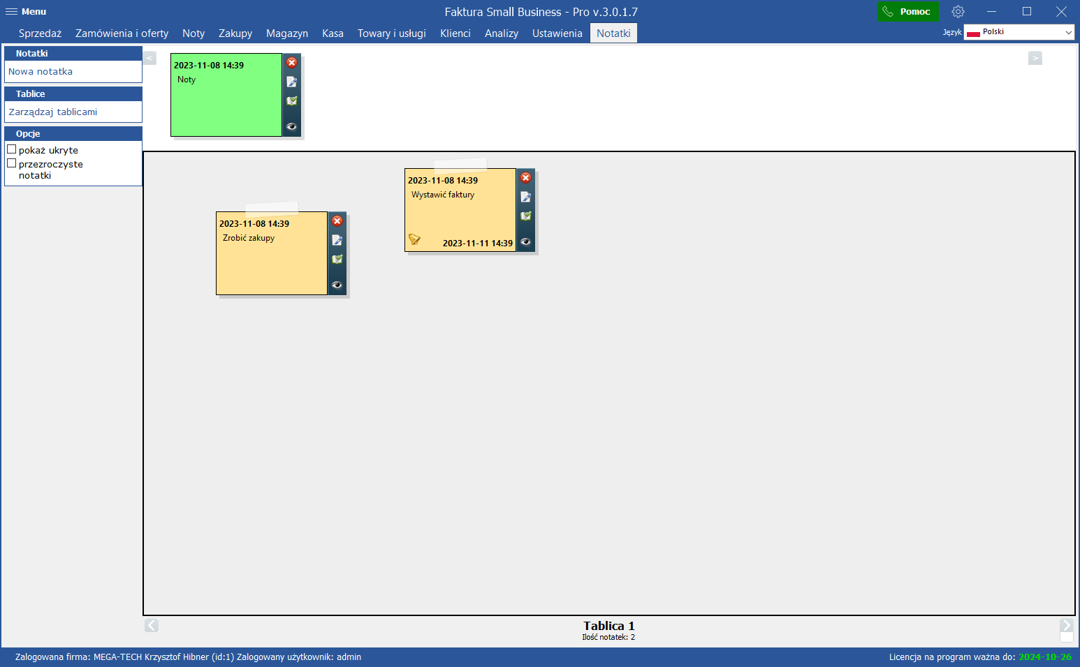
Task: Click the reminder bell on Wystawić faktury note
Action: [414, 239]
